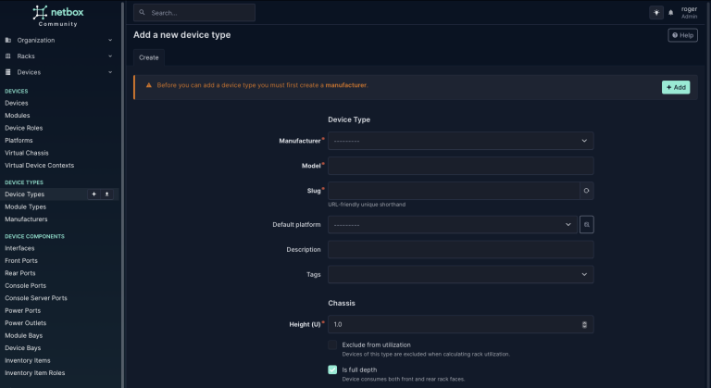This screenshot has width=711, height=388.
Task: Open Console Ports in the sidebar
Action: pyautogui.click(x=25, y=285)
